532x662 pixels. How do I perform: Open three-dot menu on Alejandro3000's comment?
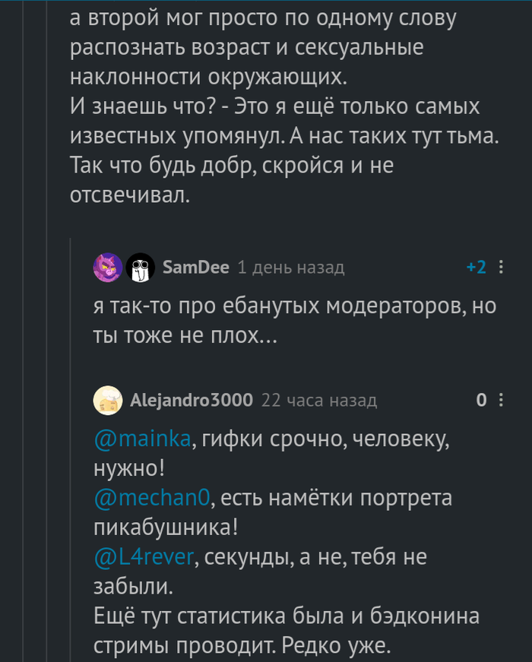coord(500,401)
